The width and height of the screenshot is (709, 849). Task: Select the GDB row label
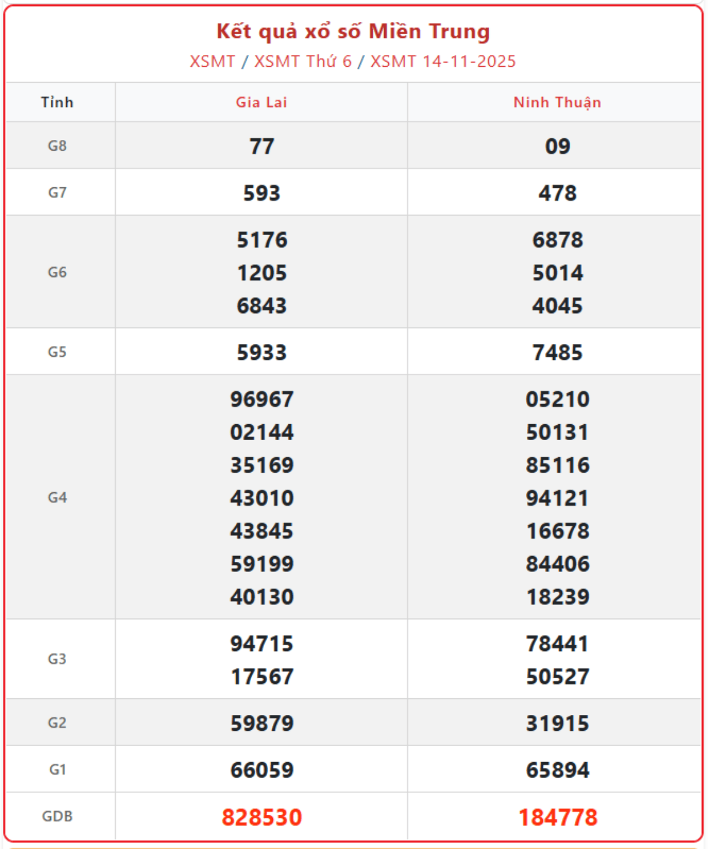point(57,816)
